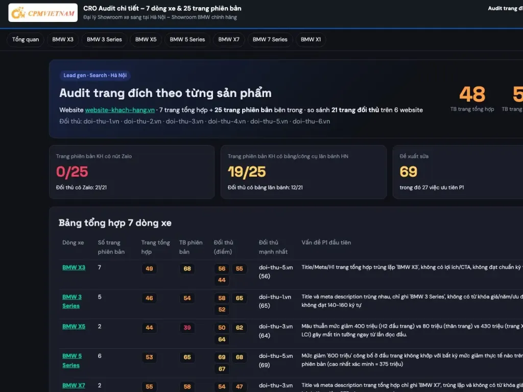Click doi-thu-1.vn (65) cell

tap(275, 301)
